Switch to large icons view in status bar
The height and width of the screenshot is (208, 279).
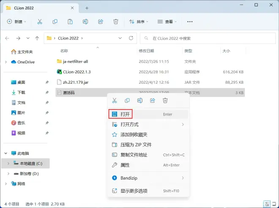274,204
